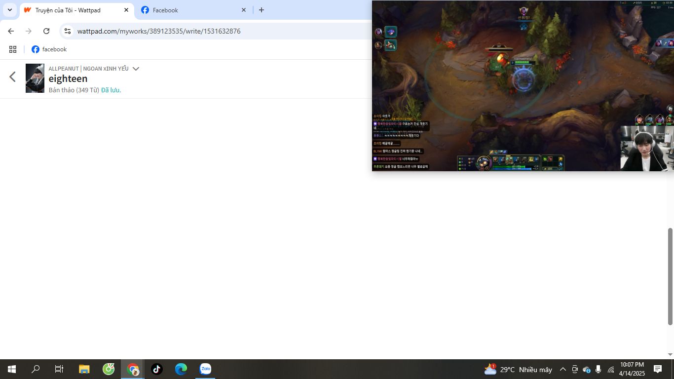Click the picture-in-picture game video
674x379 pixels.
tap(523, 85)
